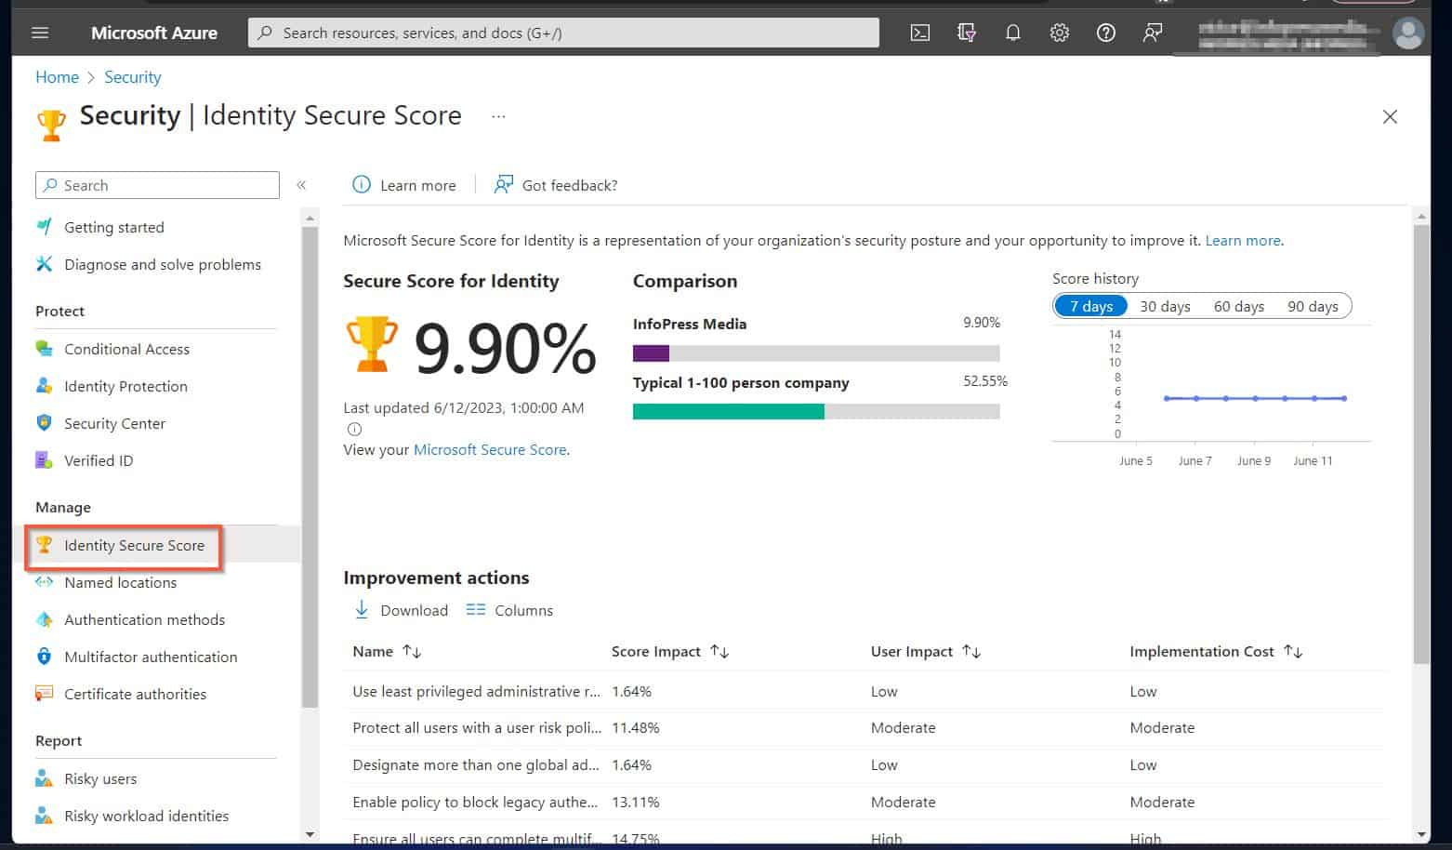Image resolution: width=1452 pixels, height=850 pixels.
Task: Collapse the sidebar with double chevron
Action: [301, 185]
